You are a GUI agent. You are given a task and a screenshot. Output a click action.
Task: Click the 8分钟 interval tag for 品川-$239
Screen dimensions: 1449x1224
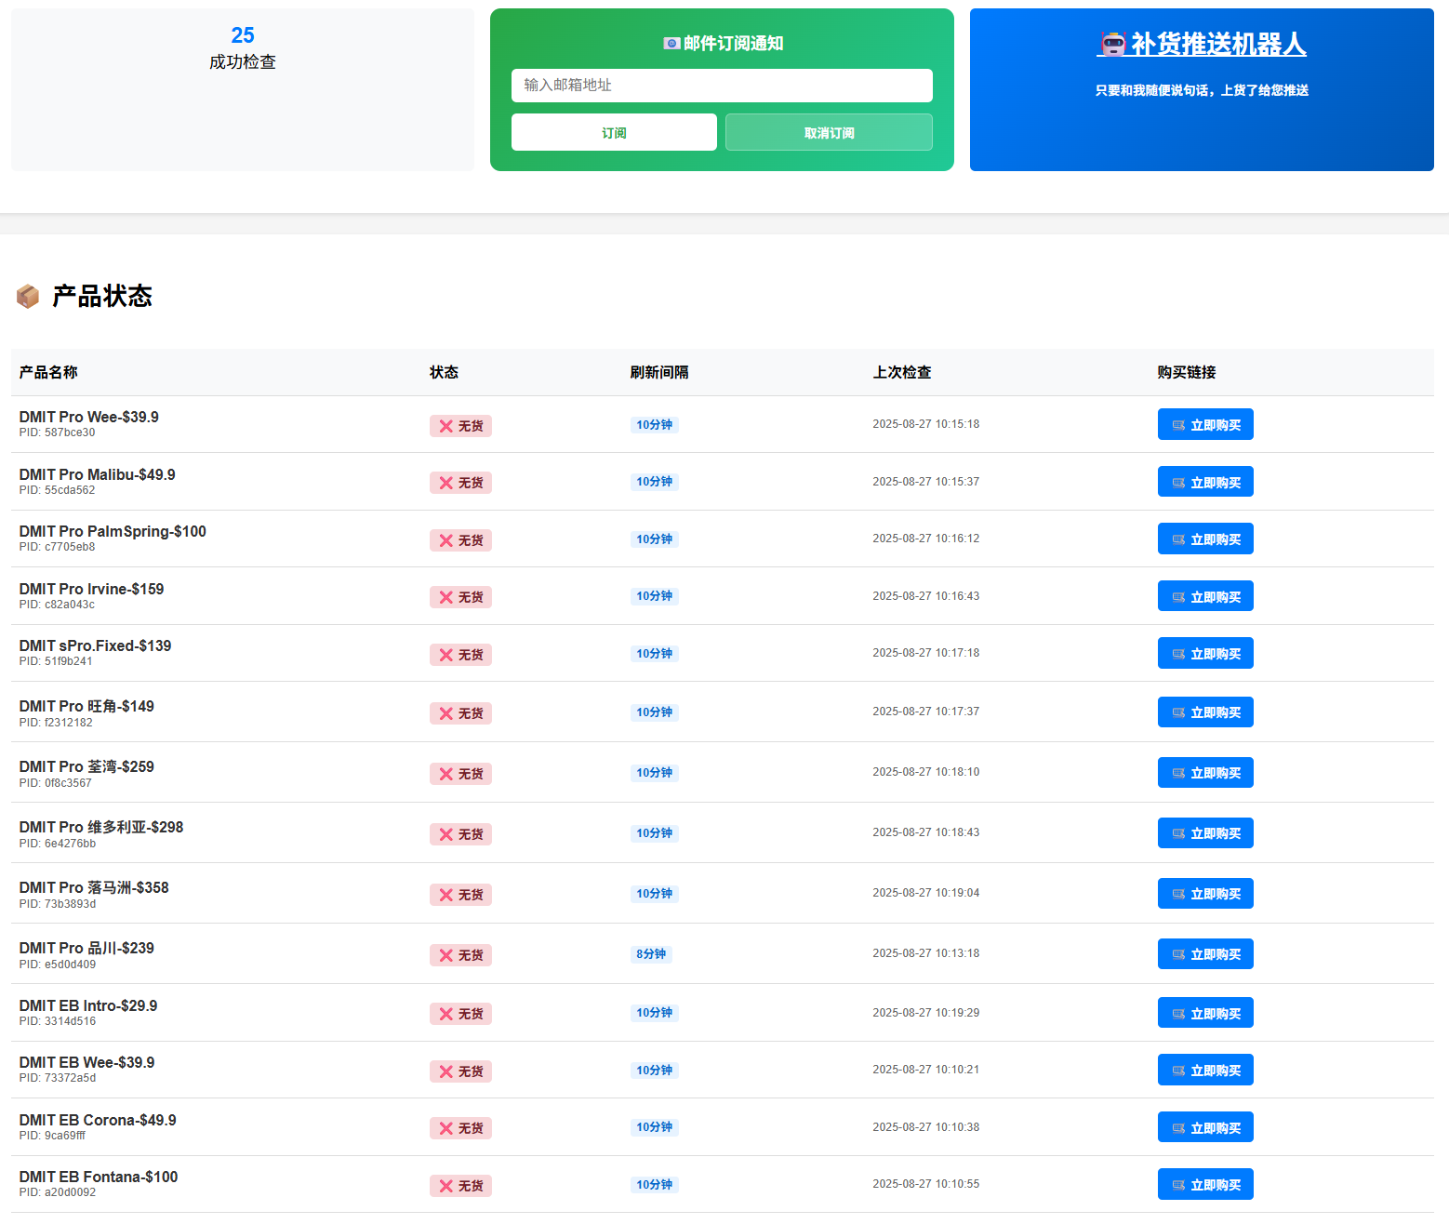pos(651,954)
